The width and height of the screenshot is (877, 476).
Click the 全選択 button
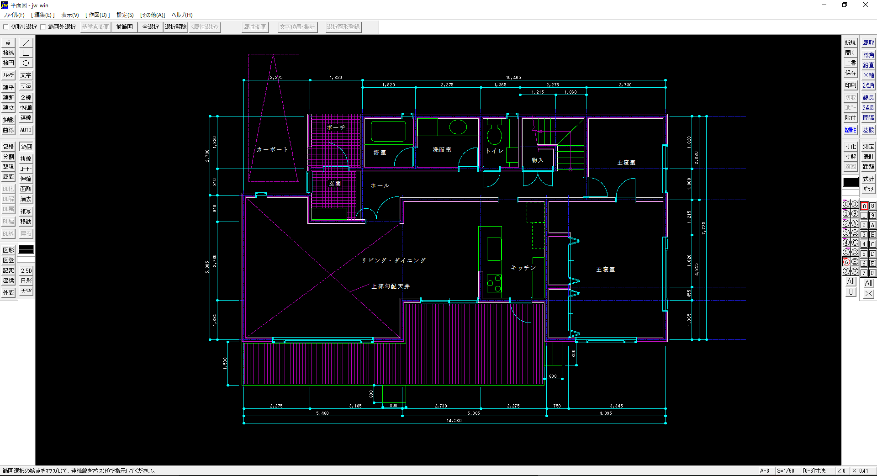[x=150, y=27]
